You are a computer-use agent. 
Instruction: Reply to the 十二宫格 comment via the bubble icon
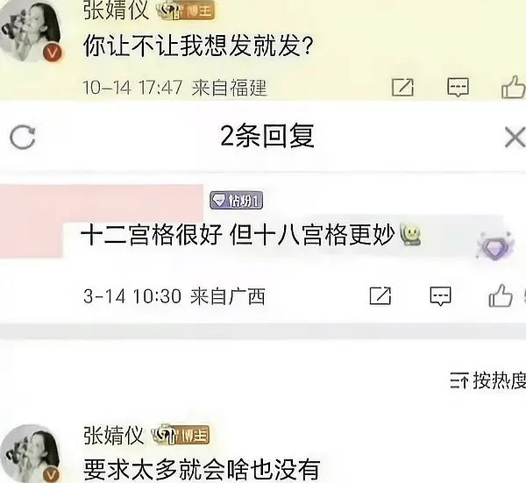[x=440, y=296]
